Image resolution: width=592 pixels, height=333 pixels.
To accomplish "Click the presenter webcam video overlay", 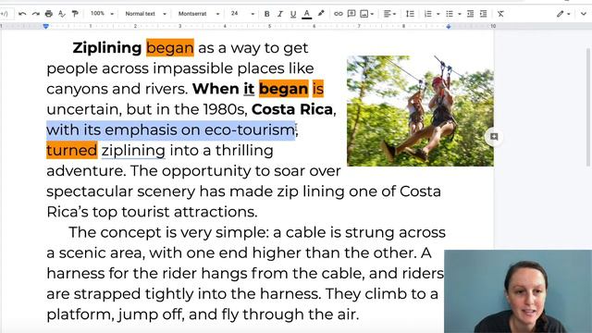I will point(518,291).
